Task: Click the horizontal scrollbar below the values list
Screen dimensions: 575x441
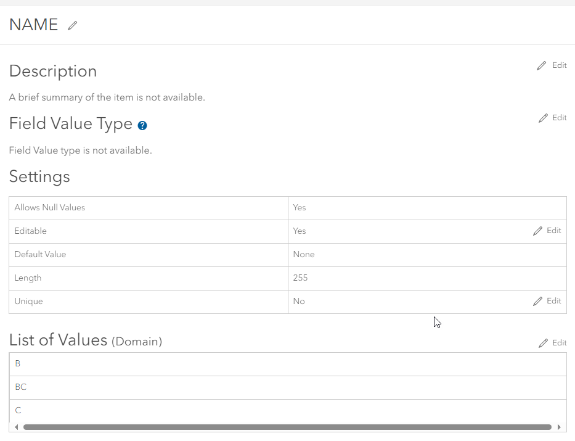Action: [287, 426]
